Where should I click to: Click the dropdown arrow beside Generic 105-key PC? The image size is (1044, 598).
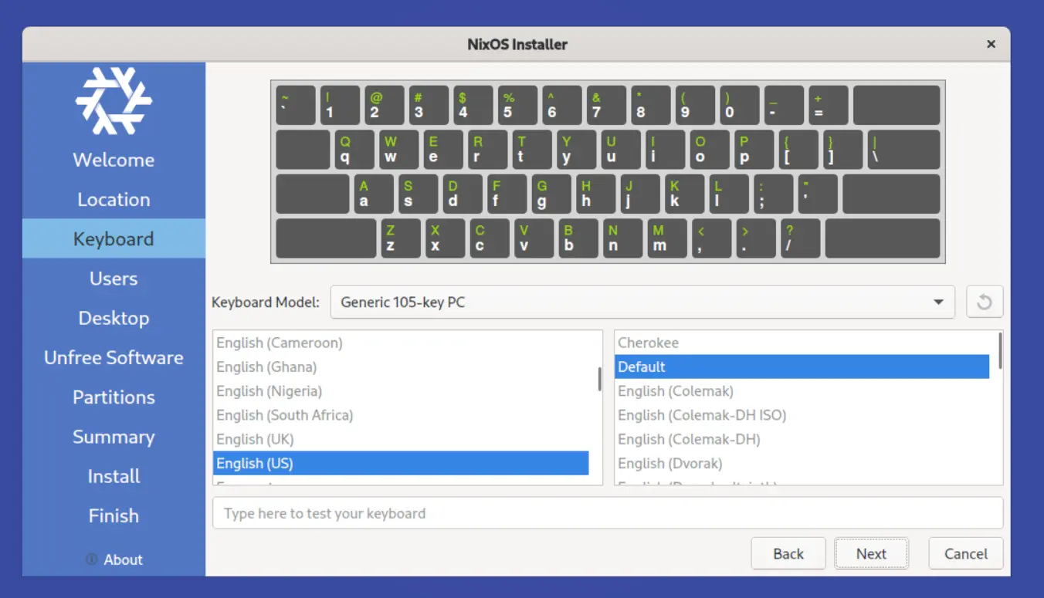938,302
